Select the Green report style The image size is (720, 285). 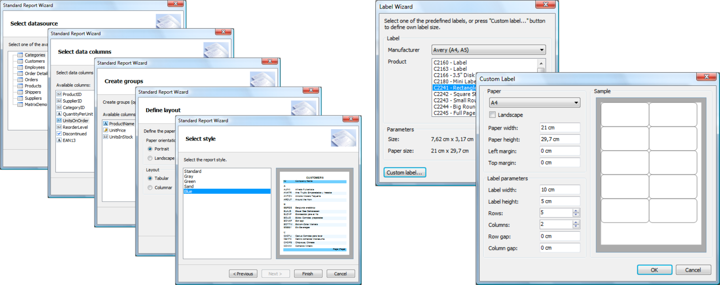190,182
